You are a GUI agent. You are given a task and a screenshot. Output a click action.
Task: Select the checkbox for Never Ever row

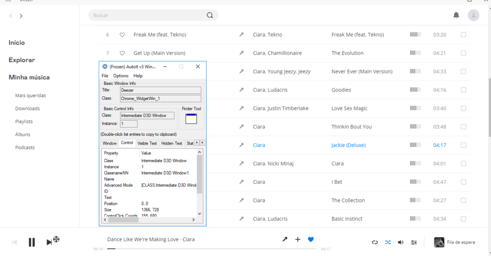[464, 72]
